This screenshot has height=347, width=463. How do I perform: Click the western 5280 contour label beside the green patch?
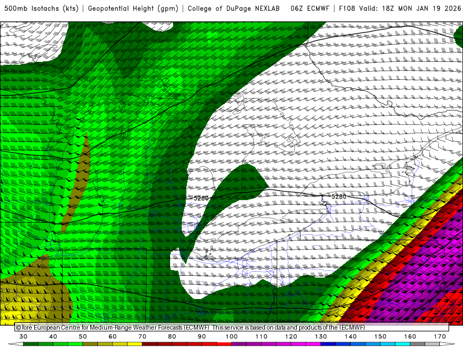click(x=201, y=198)
